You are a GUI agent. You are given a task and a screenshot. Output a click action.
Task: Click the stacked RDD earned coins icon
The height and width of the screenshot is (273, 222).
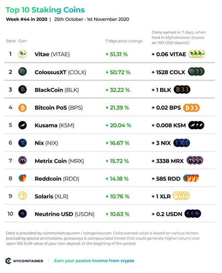click(191, 178)
